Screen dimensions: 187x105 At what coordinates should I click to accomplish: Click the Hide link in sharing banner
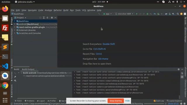[127, 101]
